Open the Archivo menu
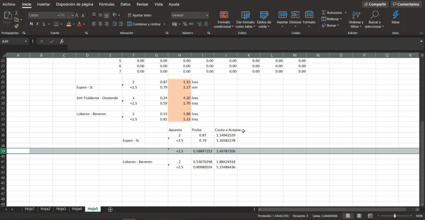The height and width of the screenshot is (220, 425). (x=9, y=4)
